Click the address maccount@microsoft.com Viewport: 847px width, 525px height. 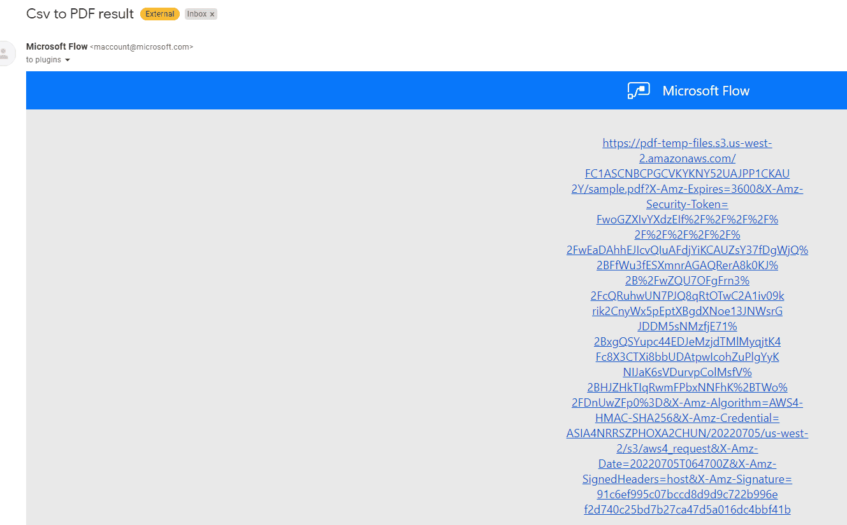tap(141, 46)
